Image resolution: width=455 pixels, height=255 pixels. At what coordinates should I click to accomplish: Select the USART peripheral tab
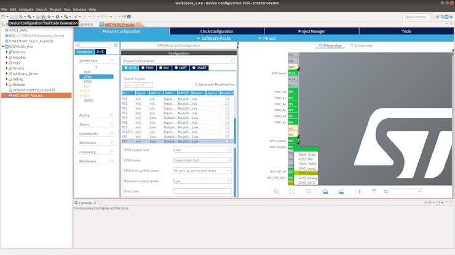(199, 67)
